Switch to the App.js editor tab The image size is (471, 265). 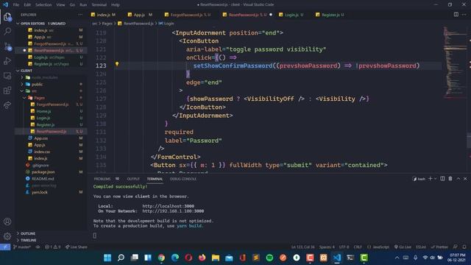[139, 15]
